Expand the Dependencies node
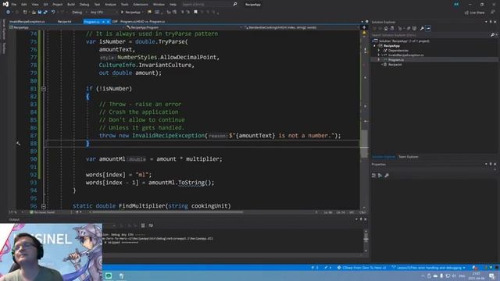 [379, 50]
